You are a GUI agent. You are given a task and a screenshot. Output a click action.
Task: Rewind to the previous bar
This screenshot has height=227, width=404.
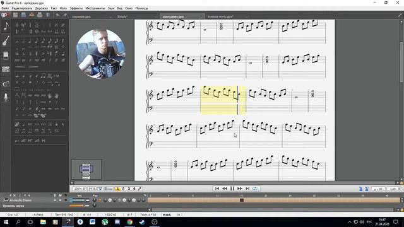(225, 189)
